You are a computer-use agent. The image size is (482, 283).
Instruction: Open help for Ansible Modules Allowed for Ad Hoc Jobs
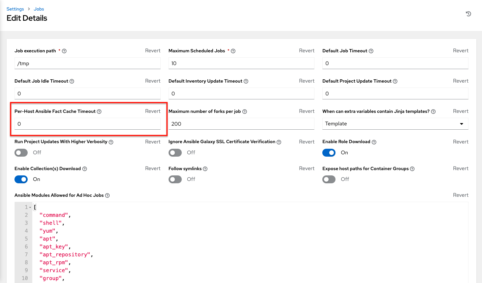tap(107, 195)
